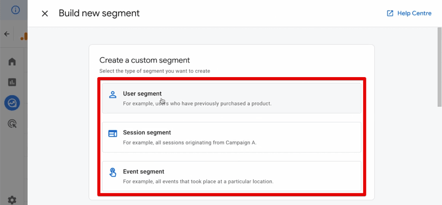The width and height of the screenshot is (442, 205).
Task: Open the Explore icon in the sidebar
Action: pyautogui.click(x=12, y=103)
